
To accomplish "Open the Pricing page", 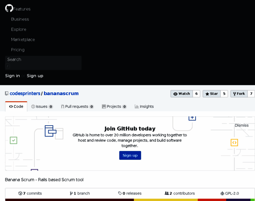I will pyautogui.click(x=18, y=50).
